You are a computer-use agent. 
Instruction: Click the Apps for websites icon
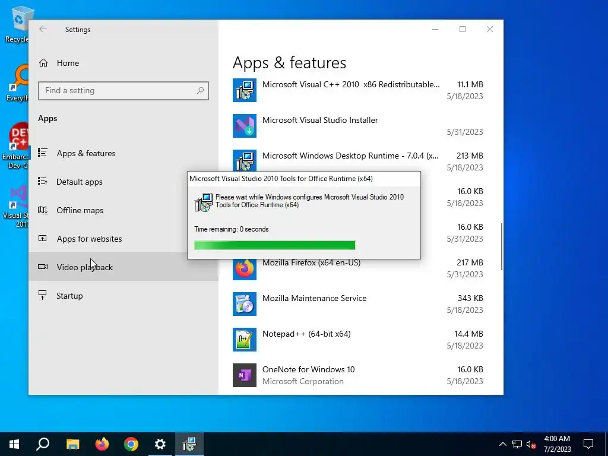43,238
